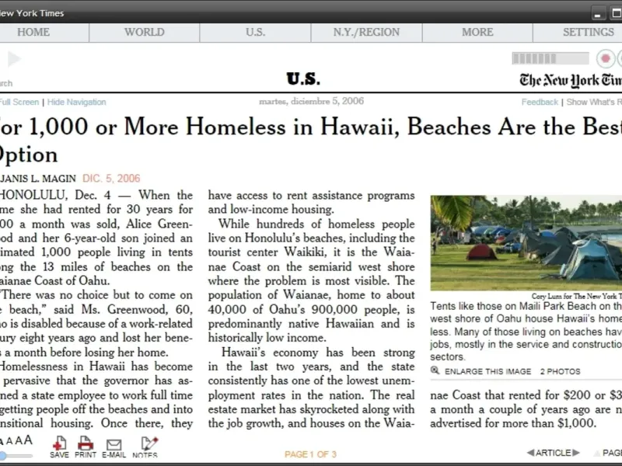Click the Show What's link
The image size is (622, 466).
click(594, 103)
